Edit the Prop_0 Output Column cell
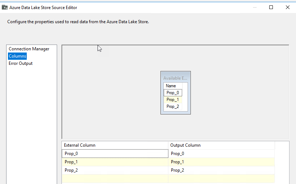The image size is (296, 184). coord(222,154)
